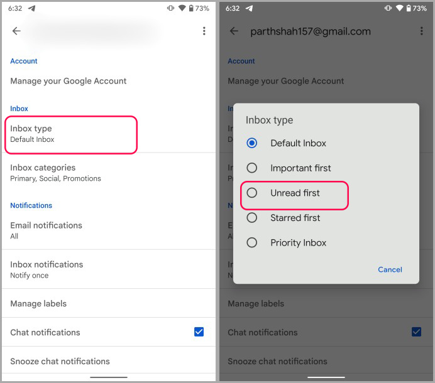The width and height of the screenshot is (435, 383).
Task: Open Email notifications setting showing All
Action: click(x=109, y=230)
